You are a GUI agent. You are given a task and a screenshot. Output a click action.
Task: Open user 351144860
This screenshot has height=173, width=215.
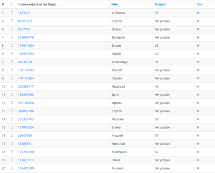click(x=26, y=103)
